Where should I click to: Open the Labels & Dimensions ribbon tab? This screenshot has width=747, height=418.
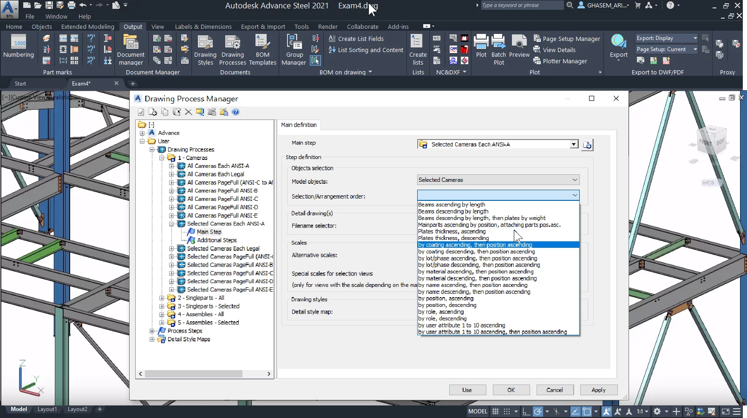click(x=203, y=27)
